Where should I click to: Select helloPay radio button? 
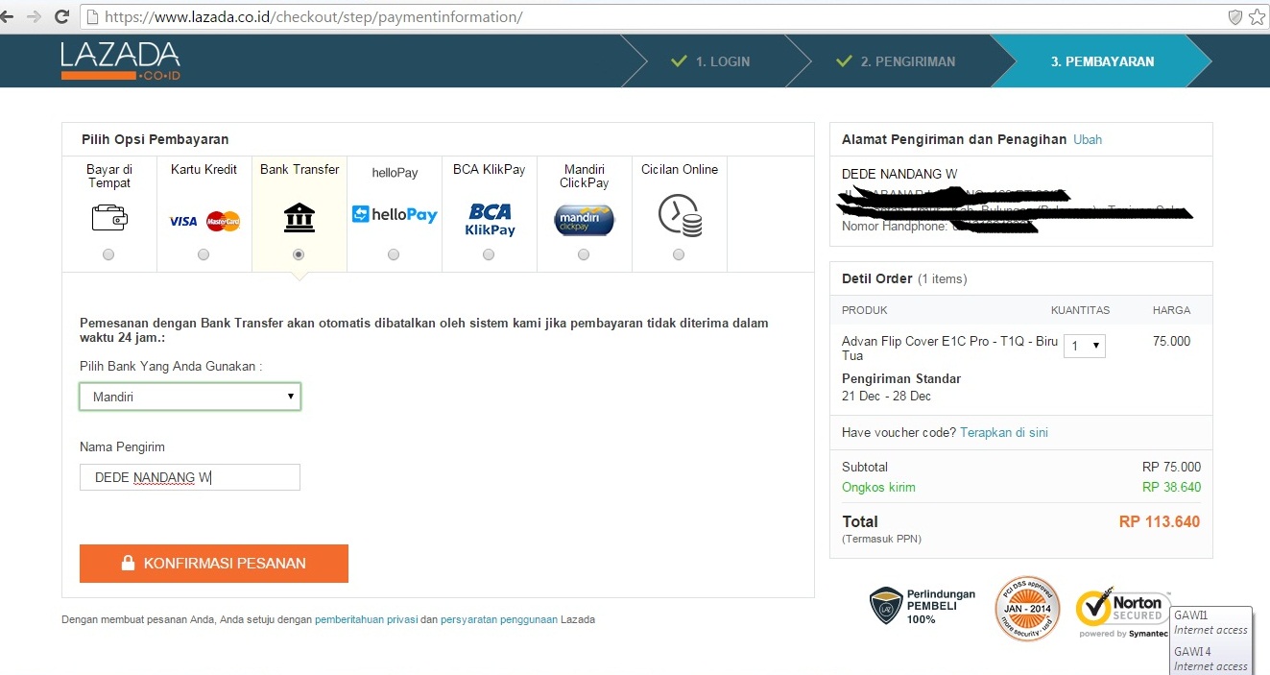[394, 254]
